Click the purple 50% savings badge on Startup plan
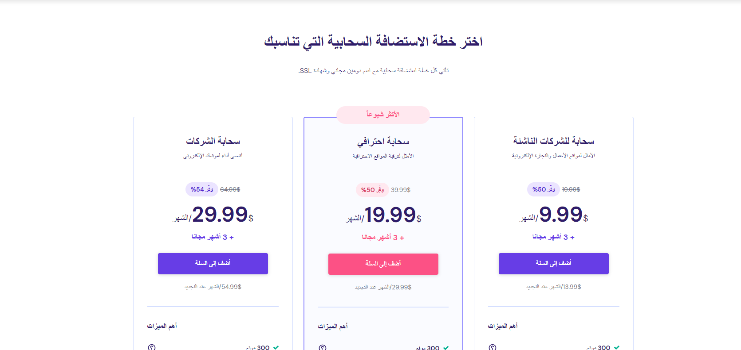 pos(544,189)
